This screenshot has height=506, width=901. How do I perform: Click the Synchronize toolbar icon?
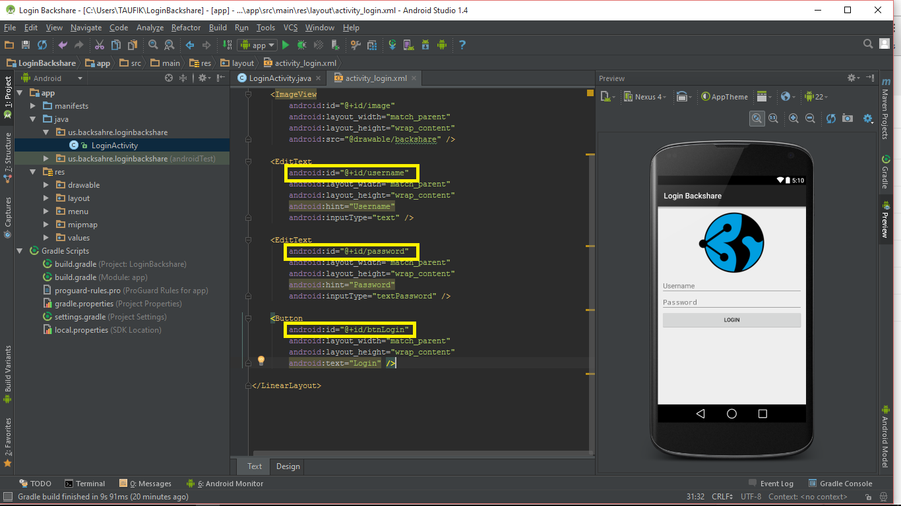42,45
